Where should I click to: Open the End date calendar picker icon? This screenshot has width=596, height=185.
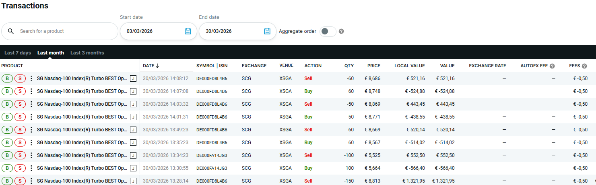point(267,31)
